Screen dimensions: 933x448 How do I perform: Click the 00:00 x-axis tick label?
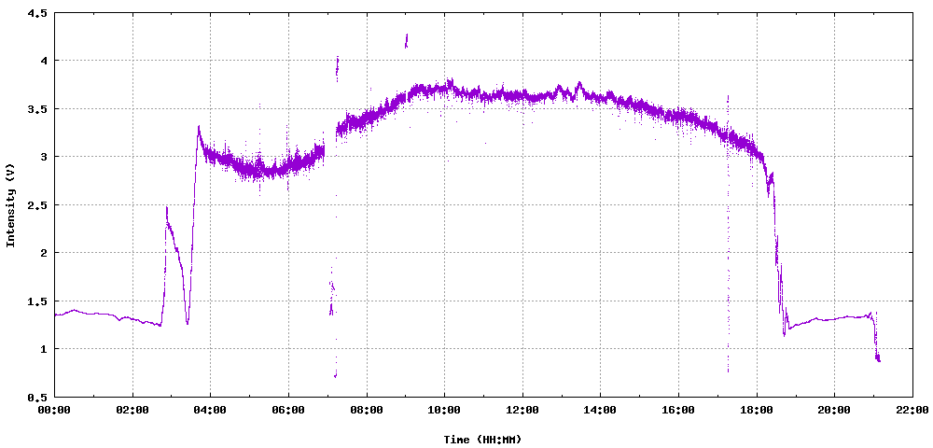pyautogui.click(x=54, y=410)
